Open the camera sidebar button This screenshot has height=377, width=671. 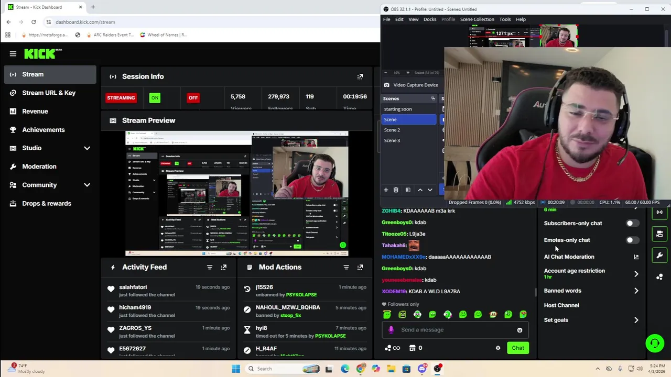(x=659, y=234)
